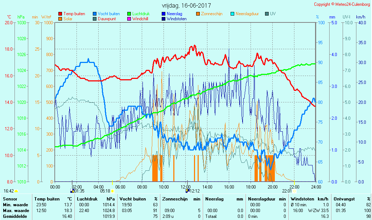The width and height of the screenshot is (372, 220).
Task: Click the Dauwpunt legend label
Action: 107,19
